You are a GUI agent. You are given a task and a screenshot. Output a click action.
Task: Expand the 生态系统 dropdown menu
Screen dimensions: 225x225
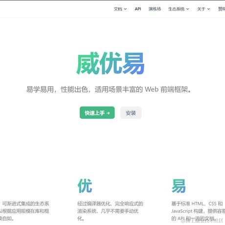click(179, 9)
